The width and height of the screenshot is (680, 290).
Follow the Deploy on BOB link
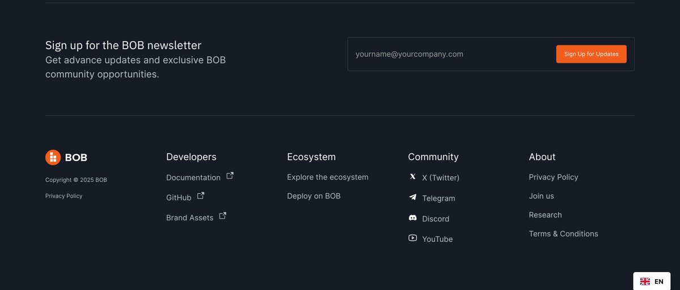(313, 196)
